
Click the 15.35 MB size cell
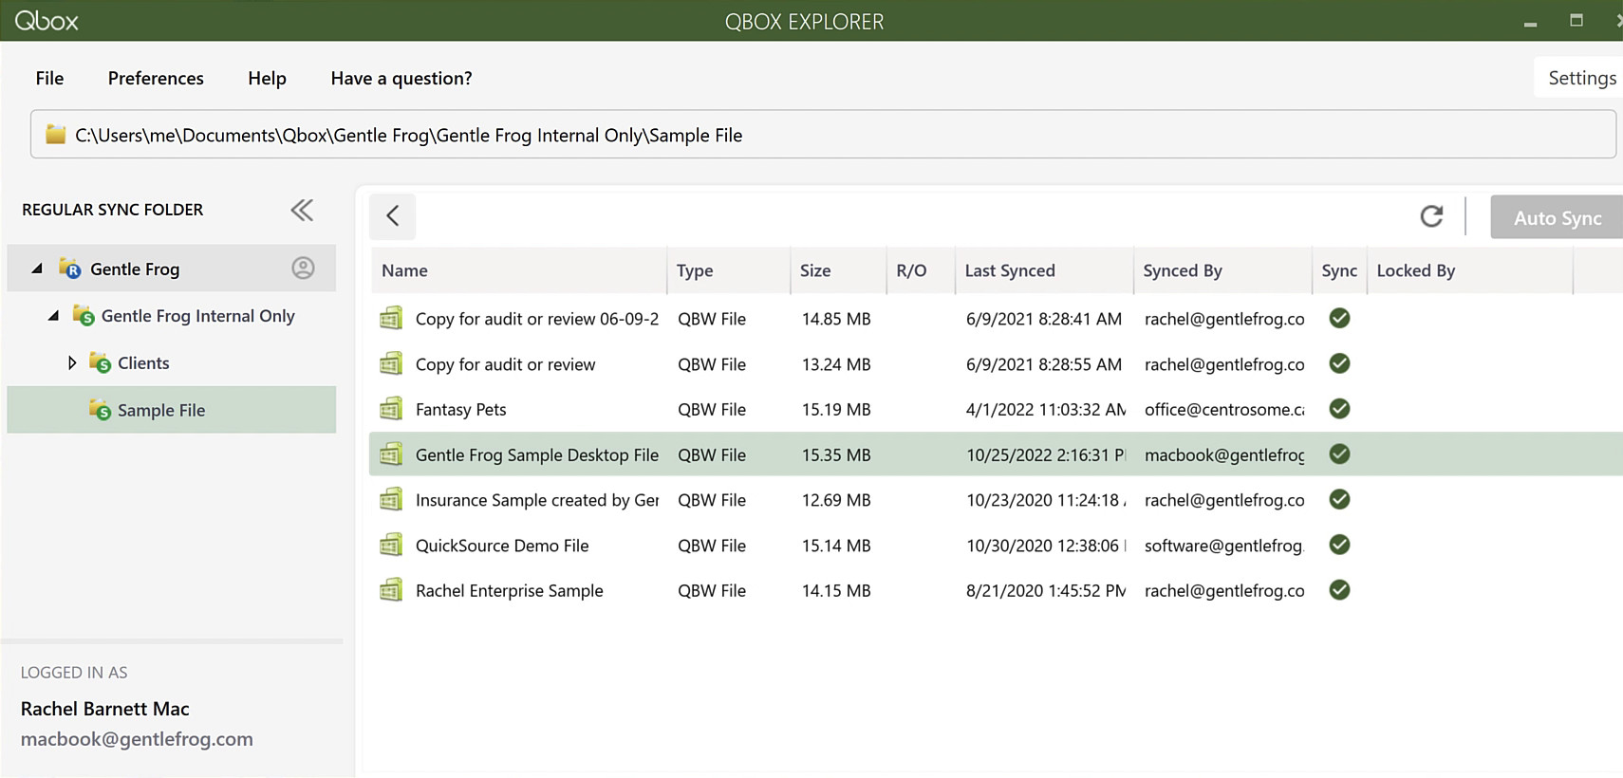pos(836,455)
